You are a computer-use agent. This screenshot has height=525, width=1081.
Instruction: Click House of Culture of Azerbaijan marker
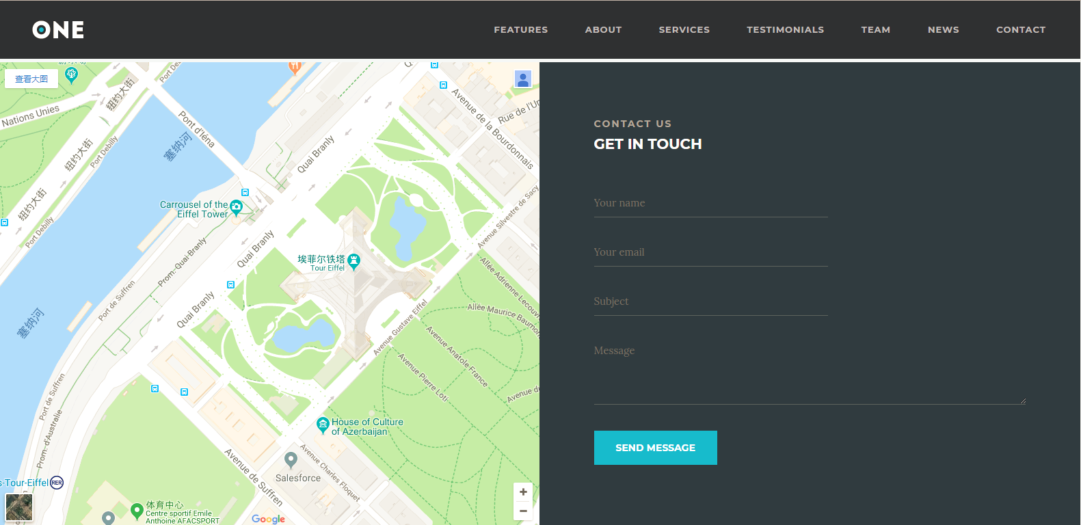point(323,425)
